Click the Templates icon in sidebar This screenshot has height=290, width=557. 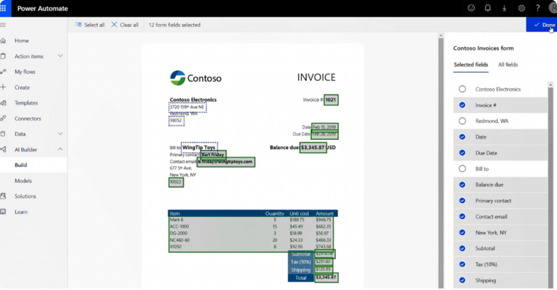[3, 103]
